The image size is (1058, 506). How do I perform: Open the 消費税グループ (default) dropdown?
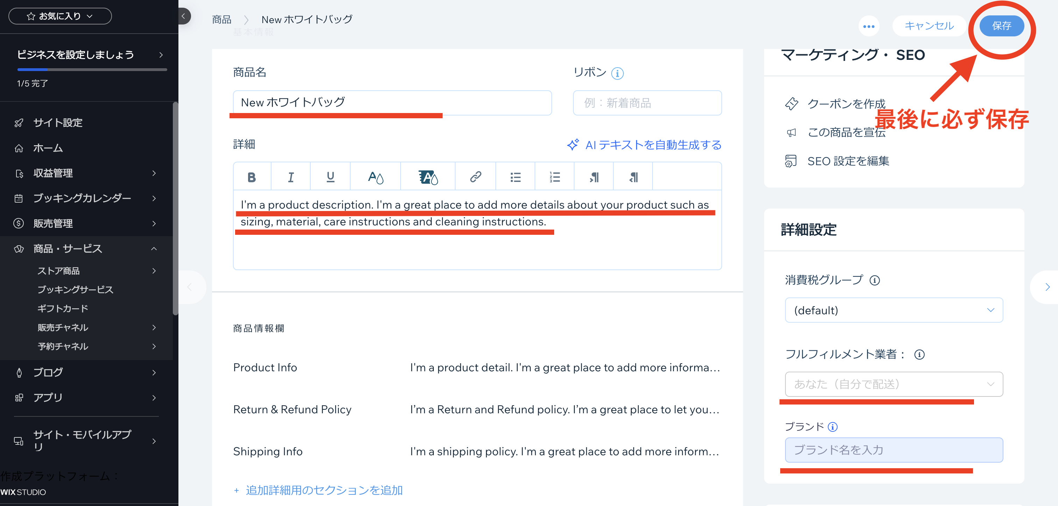(x=894, y=310)
